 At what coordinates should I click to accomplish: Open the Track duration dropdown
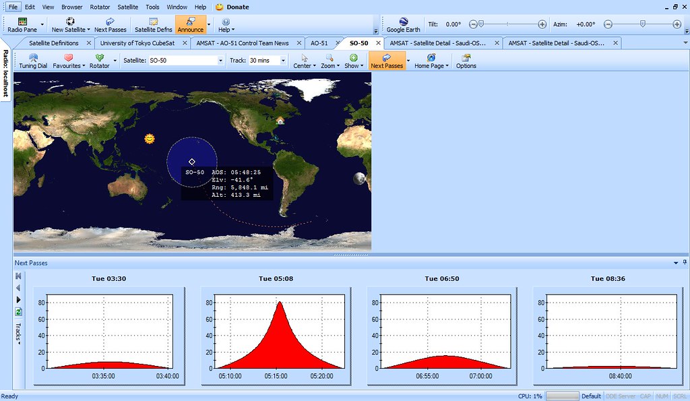click(284, 61)
